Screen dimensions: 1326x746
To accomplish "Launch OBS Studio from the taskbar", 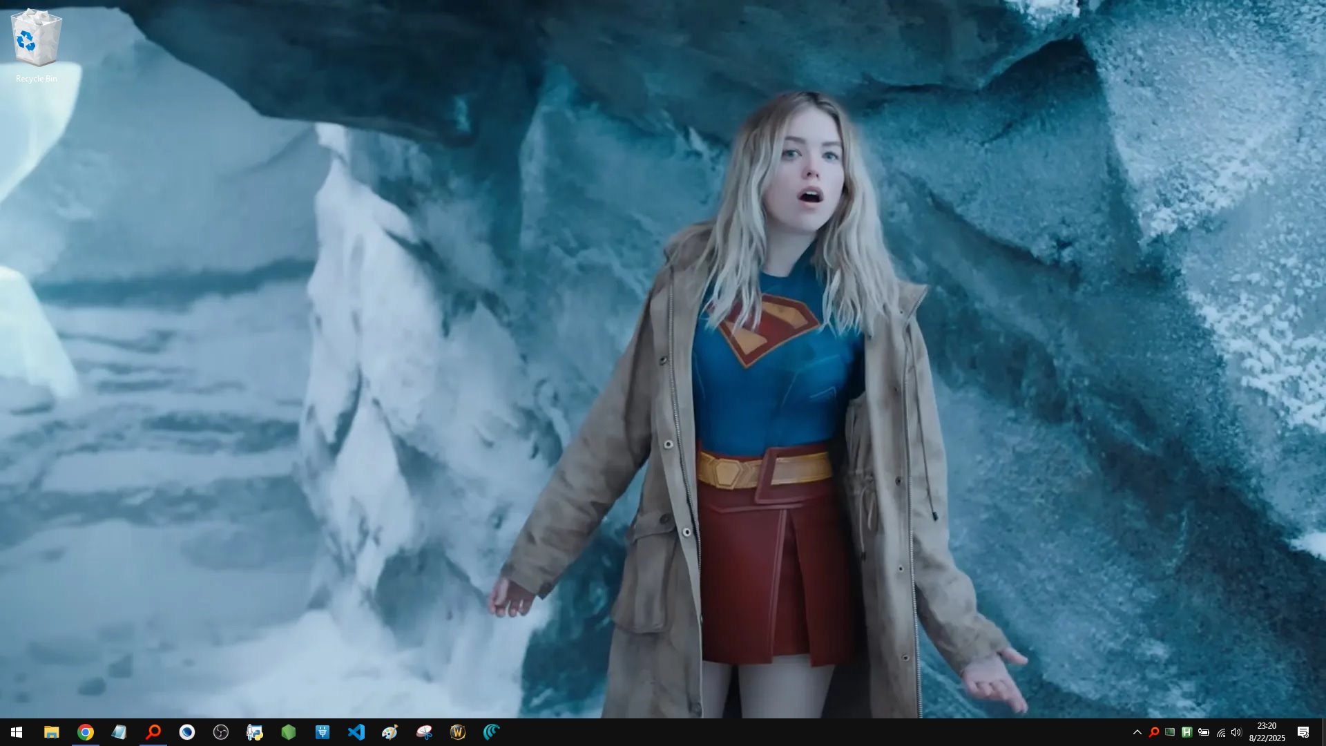I will (221, 732).
